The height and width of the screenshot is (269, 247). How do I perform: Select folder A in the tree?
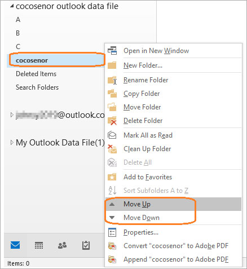pos(18,20)
